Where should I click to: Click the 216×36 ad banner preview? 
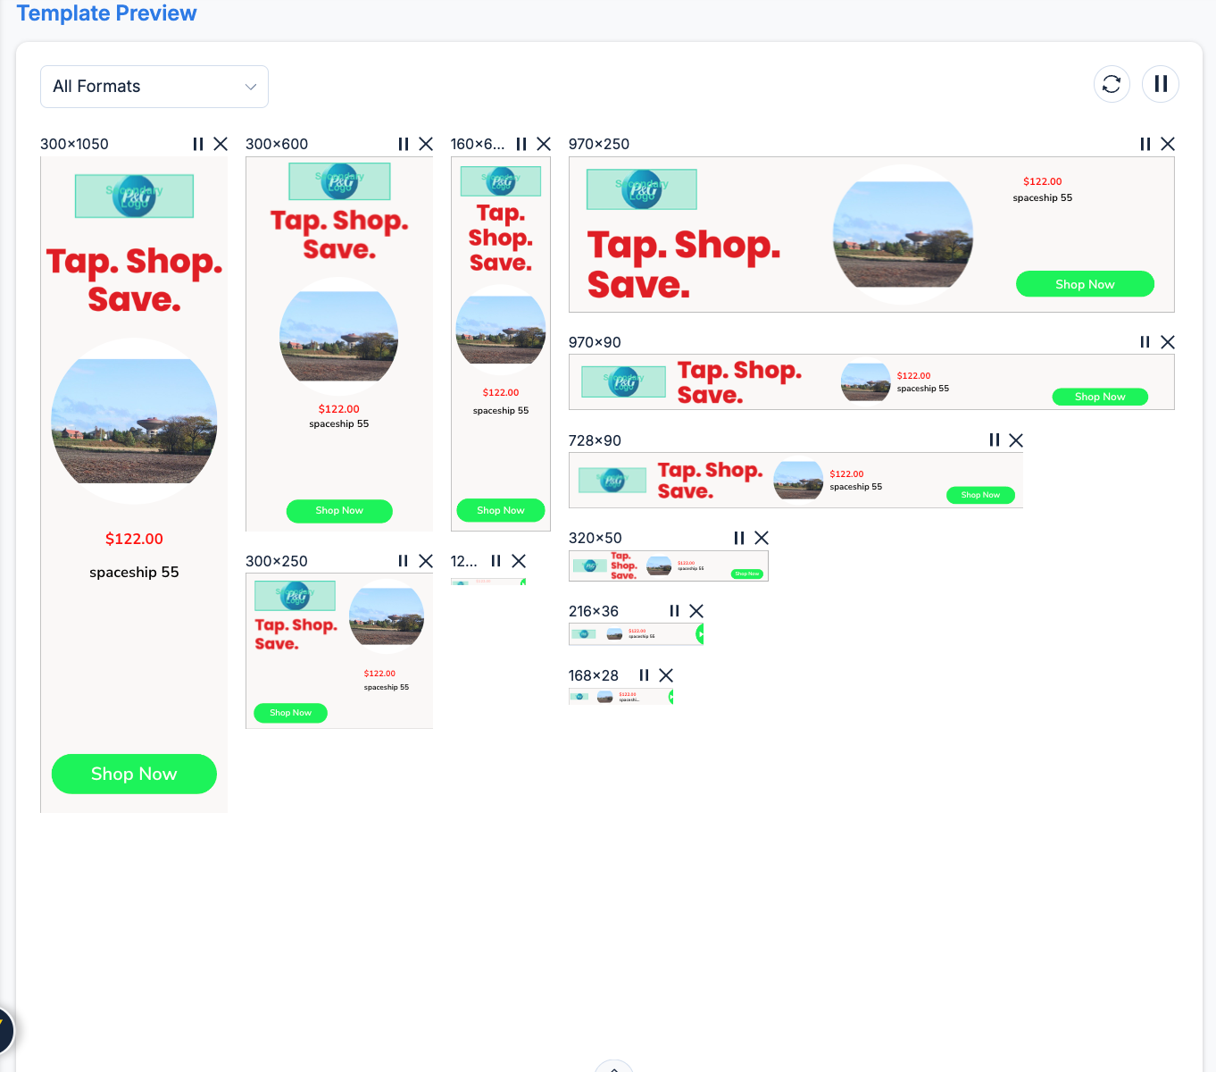point(637,634)
